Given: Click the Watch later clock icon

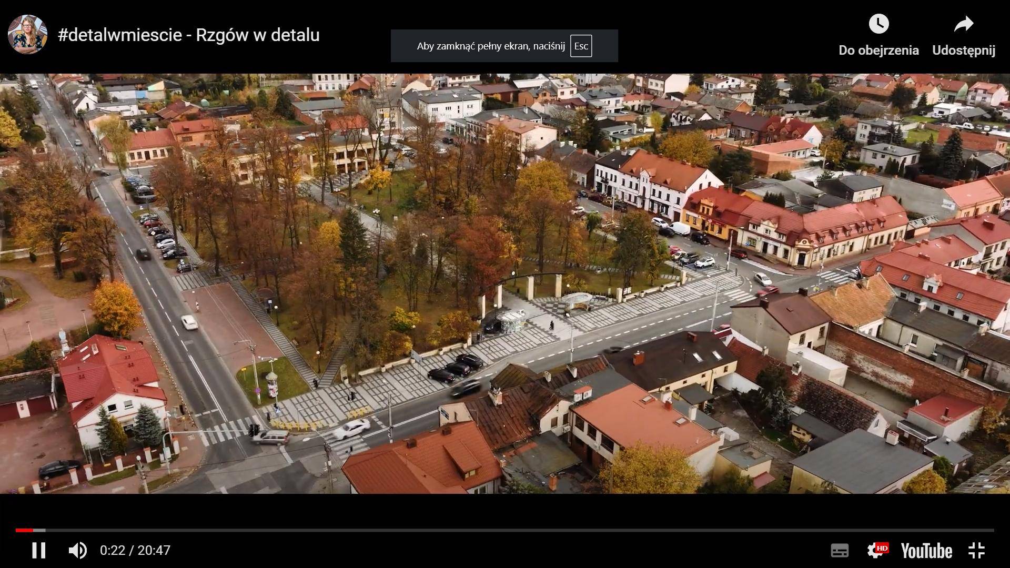Looking at the screenshot, I should point(878,24).
